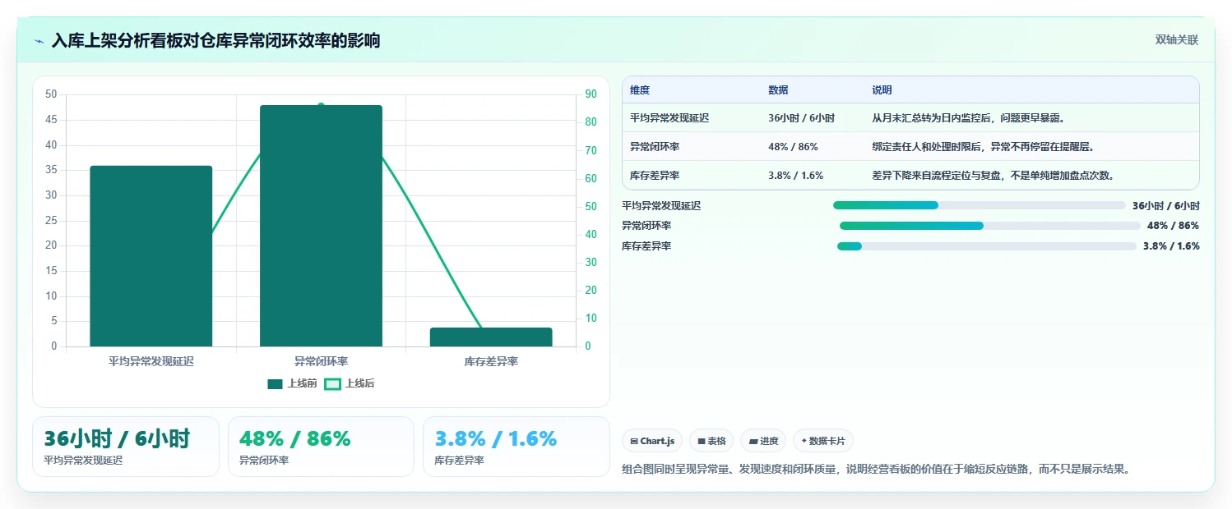Click the value label beside 库存差异率 progress bar
1232x509 pixels.
(1171, 246)
